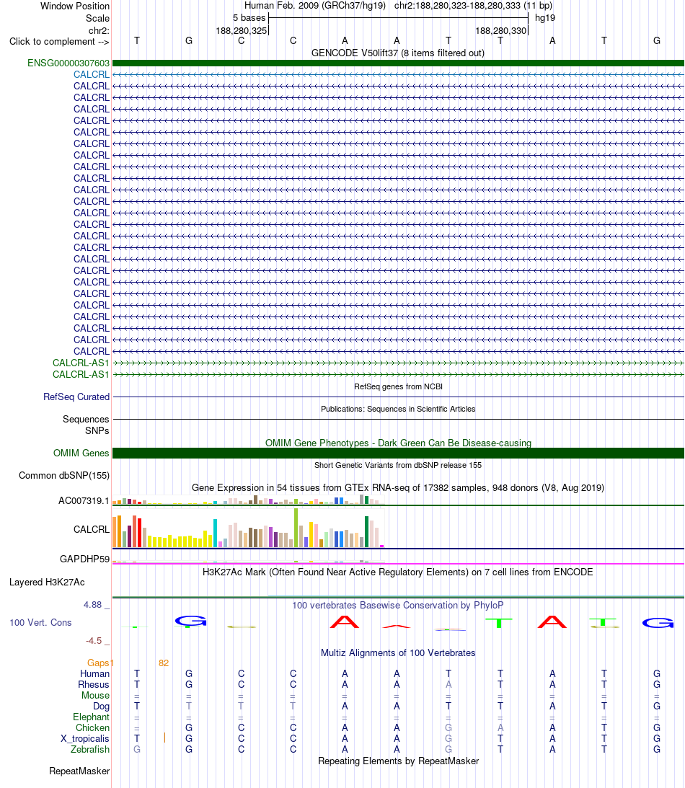
Task: Click the '5 bases' scale label
Action: point(249,17)
